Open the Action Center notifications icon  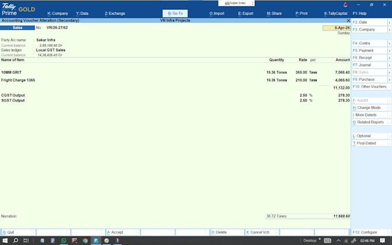click(382, 240)
